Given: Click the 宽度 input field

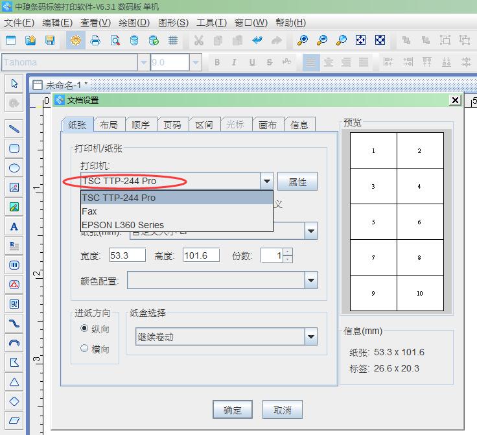Looking at the screenshot, I should point(127,255).
